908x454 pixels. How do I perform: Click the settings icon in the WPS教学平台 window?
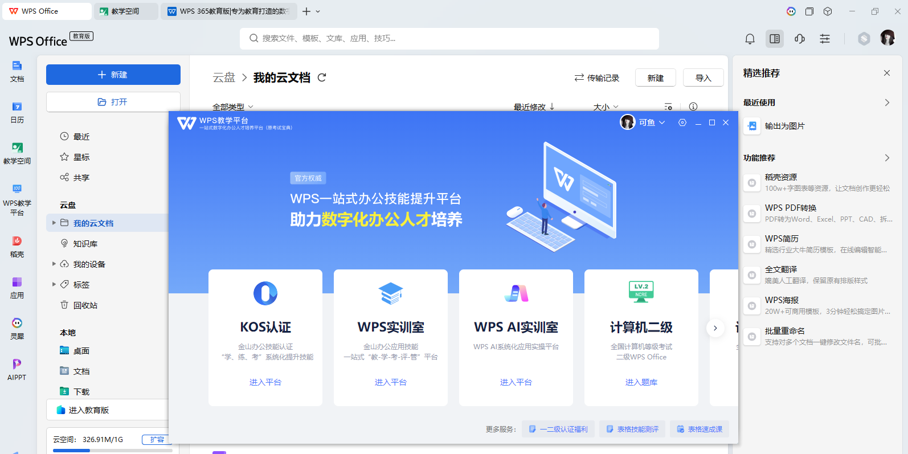pos(682,122)
